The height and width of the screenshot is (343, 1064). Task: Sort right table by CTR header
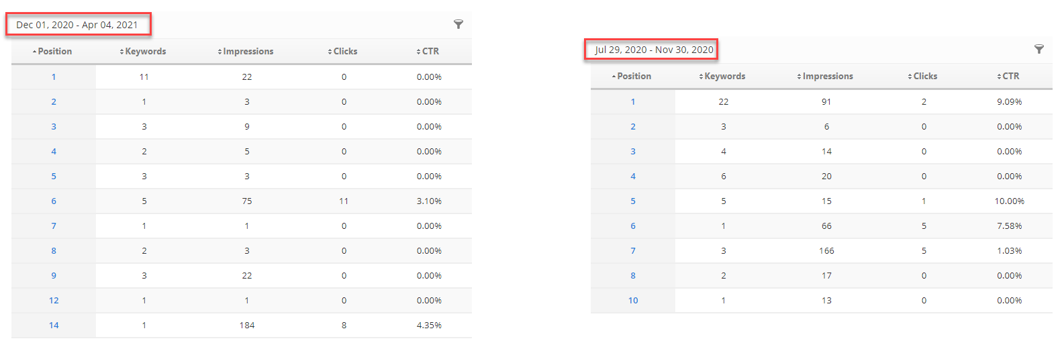coord(1010,77)
